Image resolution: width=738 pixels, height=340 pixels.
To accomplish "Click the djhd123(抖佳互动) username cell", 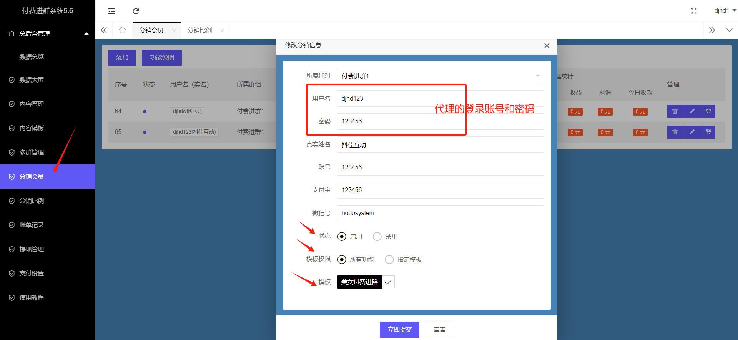I will [194, 132].
